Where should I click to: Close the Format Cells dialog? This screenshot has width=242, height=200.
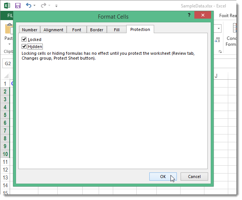click(203, 15)
